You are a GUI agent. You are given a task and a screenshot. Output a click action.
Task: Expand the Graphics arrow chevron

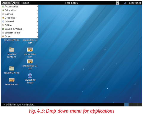point(37,18)
